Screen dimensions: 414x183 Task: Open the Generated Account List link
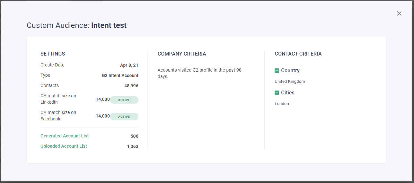click(x=65, y=136)
